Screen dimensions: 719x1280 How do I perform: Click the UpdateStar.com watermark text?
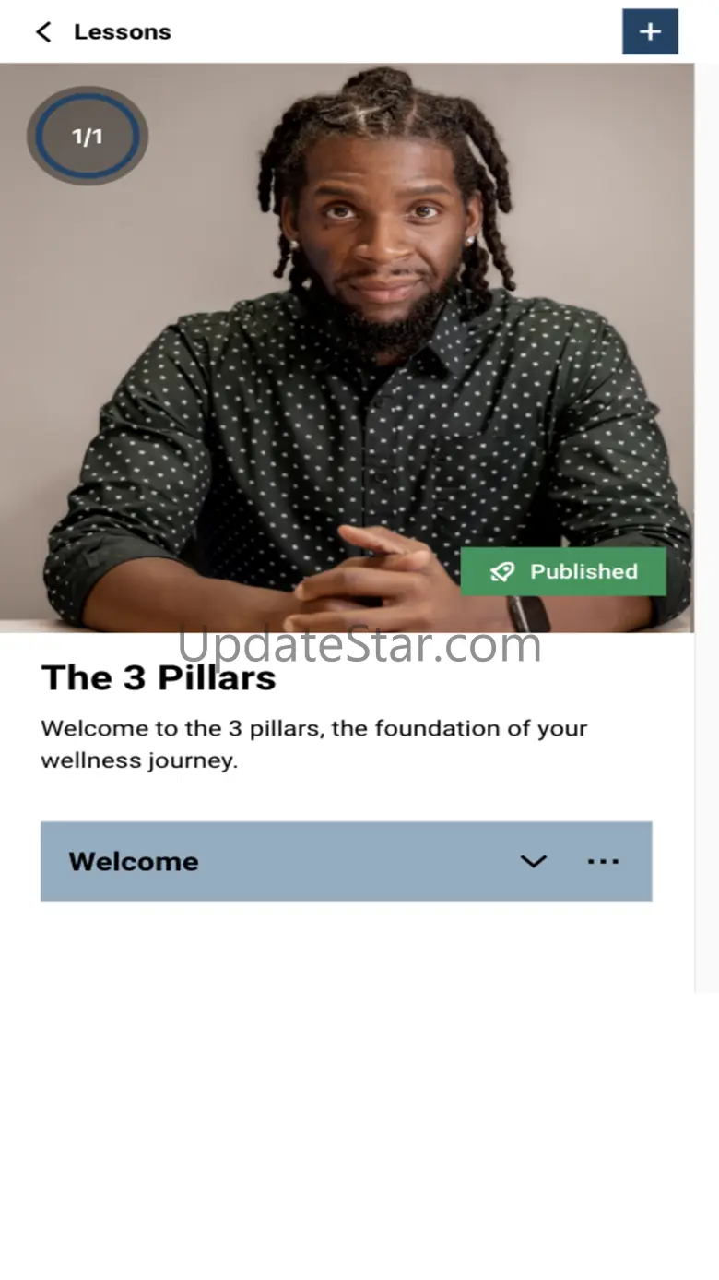[x=359, y=644]
